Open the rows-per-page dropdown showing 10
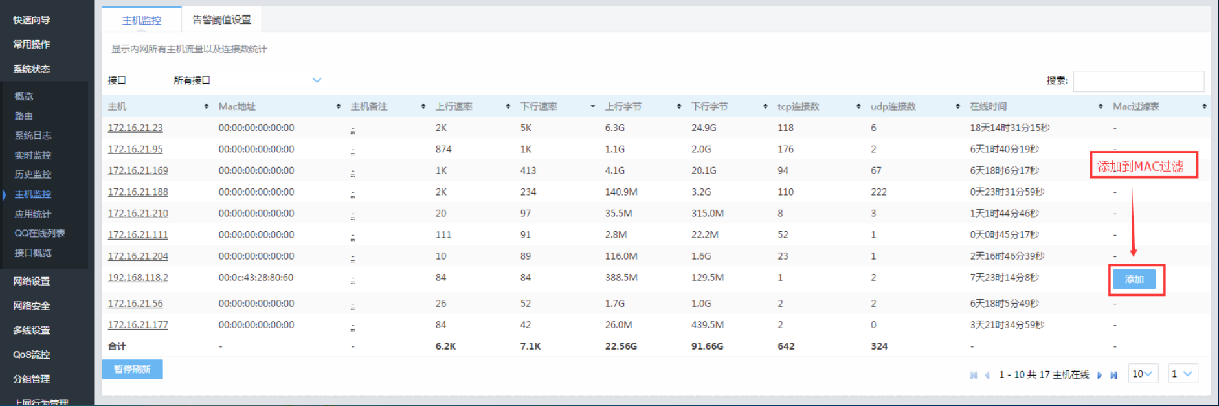Screen dimensions: 1219x406 [1143, 374]
